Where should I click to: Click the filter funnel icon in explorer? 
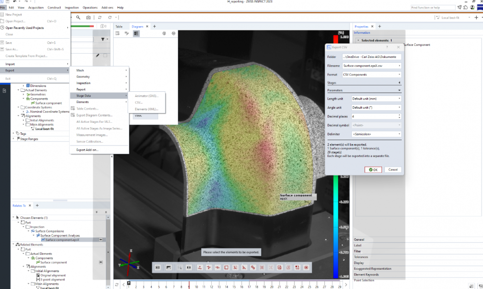coord(103,39)
